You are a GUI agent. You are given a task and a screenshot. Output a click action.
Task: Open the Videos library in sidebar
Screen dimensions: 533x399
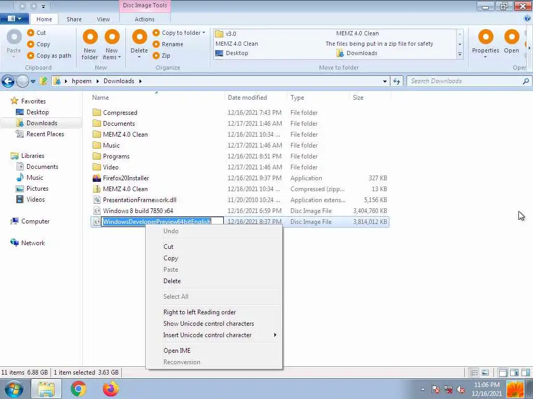(35, 199)
